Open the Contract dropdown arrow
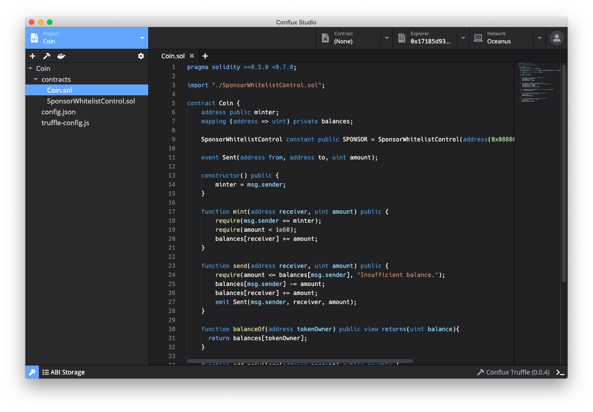Viewport: 593px width, 412px height. click(387, 38)
